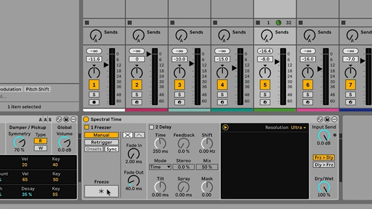Click the left device hot-swap icon

(x=59, y=119)
